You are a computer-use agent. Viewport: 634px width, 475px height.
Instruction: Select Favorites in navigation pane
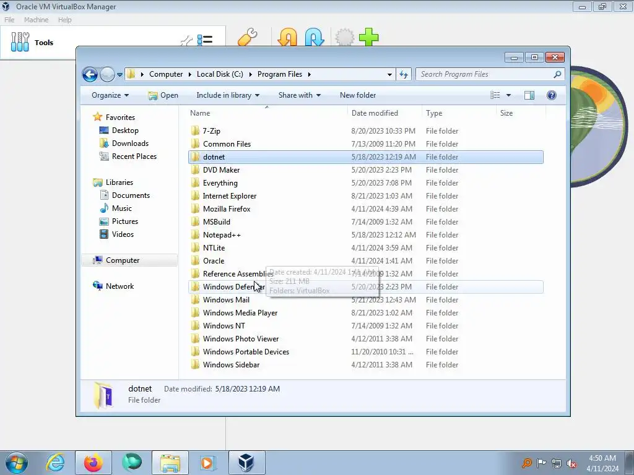coord(120,118)
